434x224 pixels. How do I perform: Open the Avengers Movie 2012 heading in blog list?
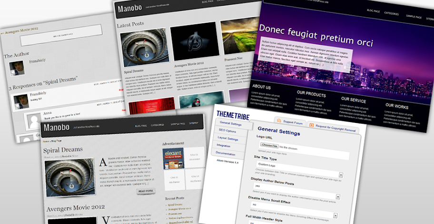click(x=76, y=208)
